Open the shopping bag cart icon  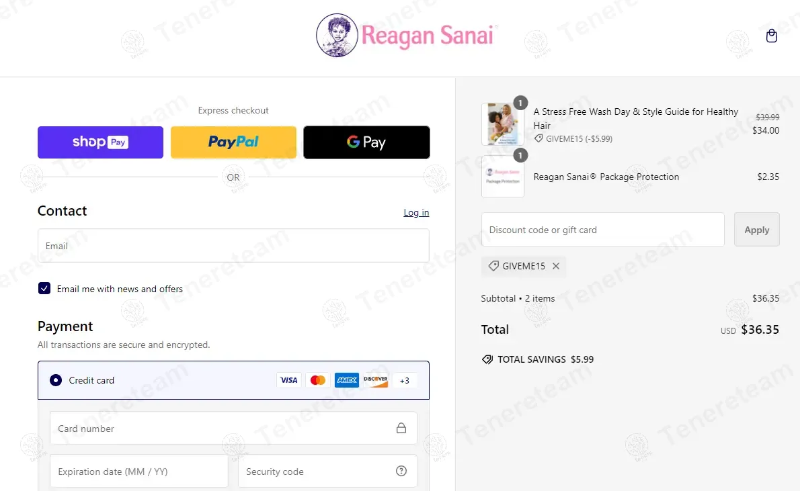click(772, 36)
